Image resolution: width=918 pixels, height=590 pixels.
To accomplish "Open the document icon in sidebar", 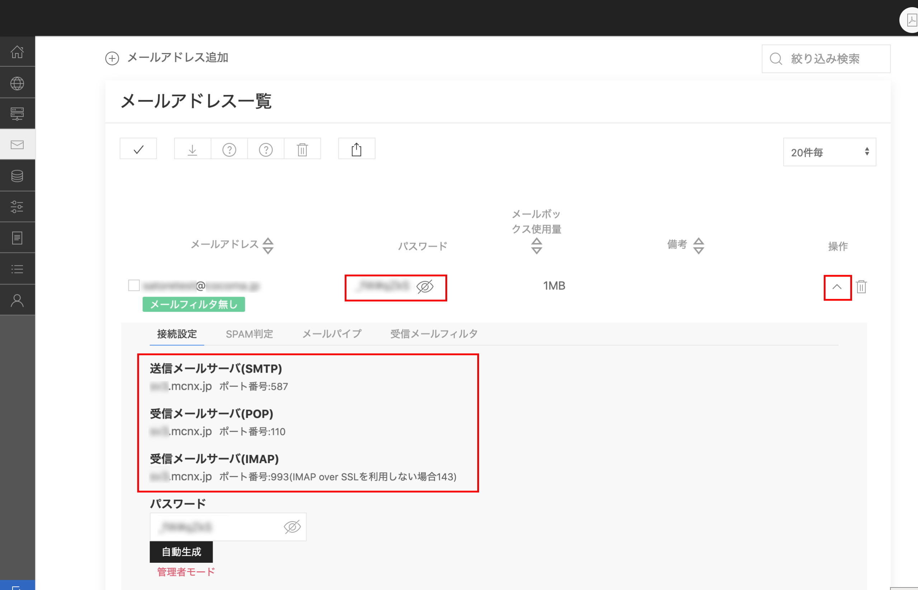I will tap(17, 238).
